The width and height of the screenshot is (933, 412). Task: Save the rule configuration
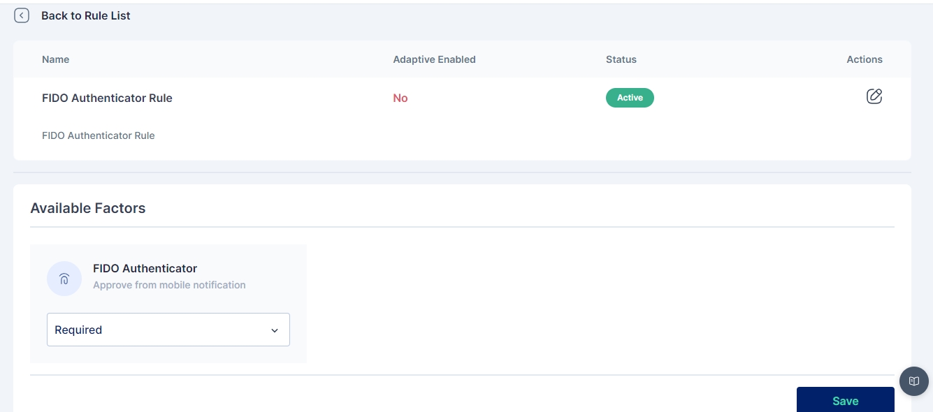tap(845, 400)
